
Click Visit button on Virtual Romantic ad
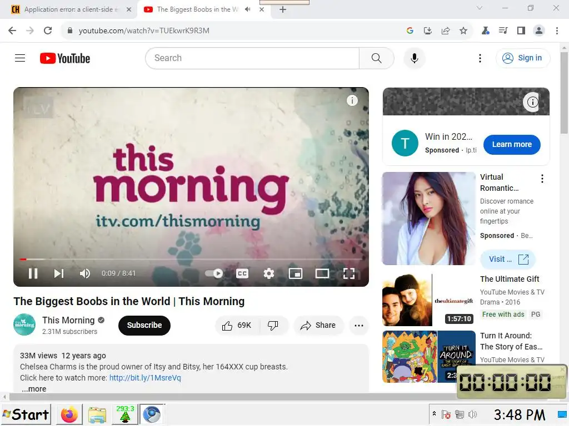508,259
